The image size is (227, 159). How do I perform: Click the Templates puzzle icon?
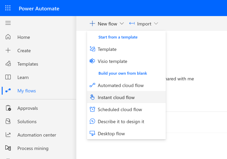pos(8,64)
